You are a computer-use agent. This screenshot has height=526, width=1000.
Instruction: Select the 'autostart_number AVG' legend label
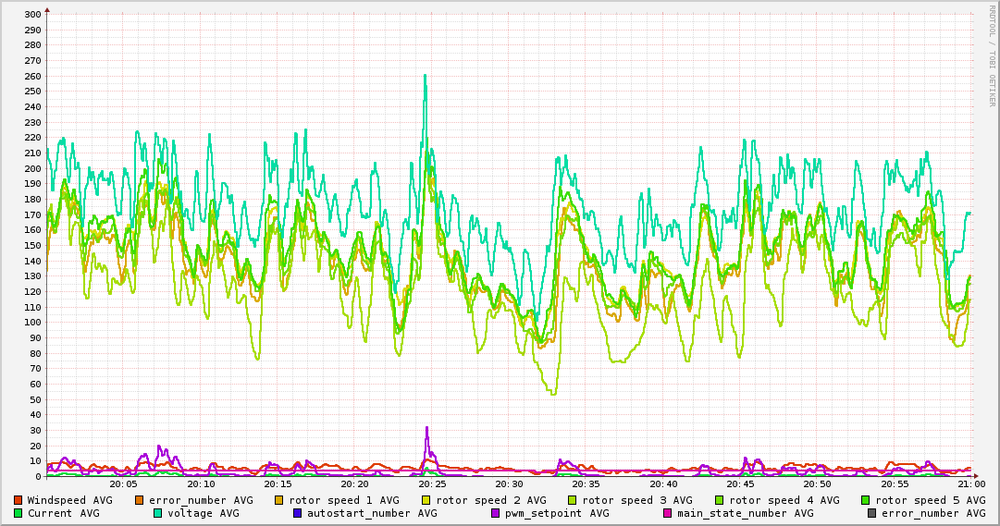point(372,513)
